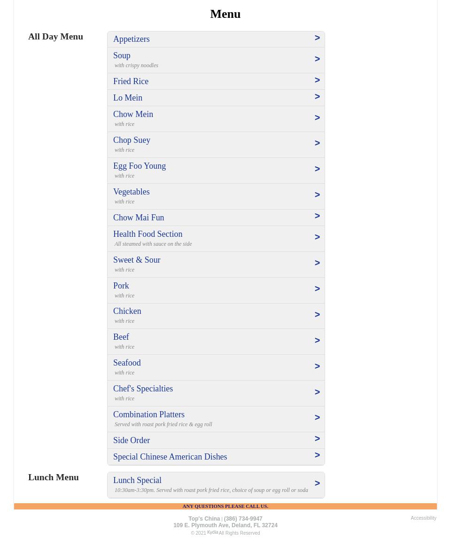Click the arrow next to Vegetables

coord(317,195)
